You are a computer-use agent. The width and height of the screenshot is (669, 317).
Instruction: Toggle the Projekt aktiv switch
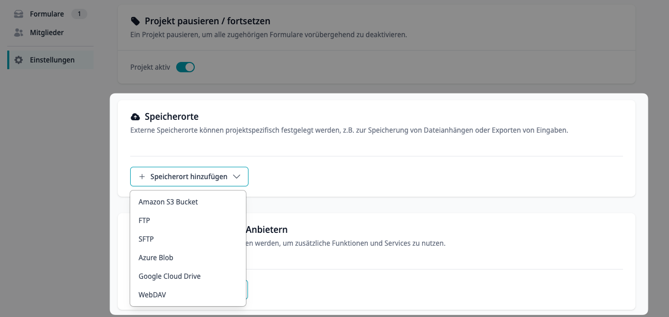[x=185, y=67]
